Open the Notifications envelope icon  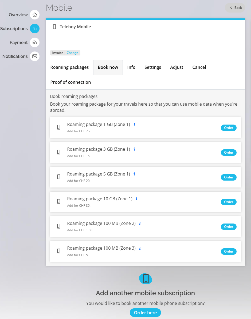(x=35, y=56)
